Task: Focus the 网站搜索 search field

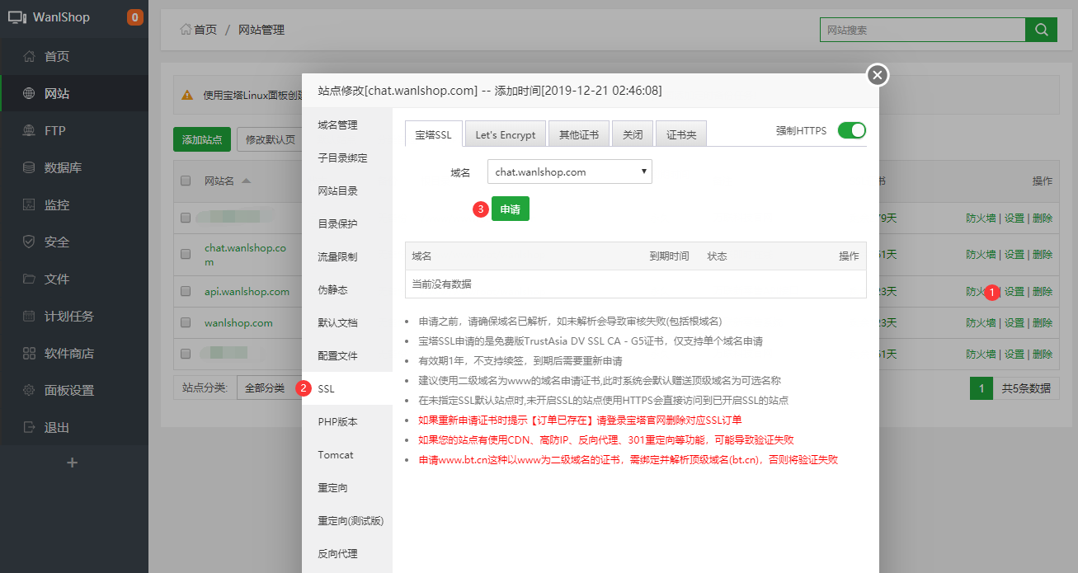Action: pos(921,30)
